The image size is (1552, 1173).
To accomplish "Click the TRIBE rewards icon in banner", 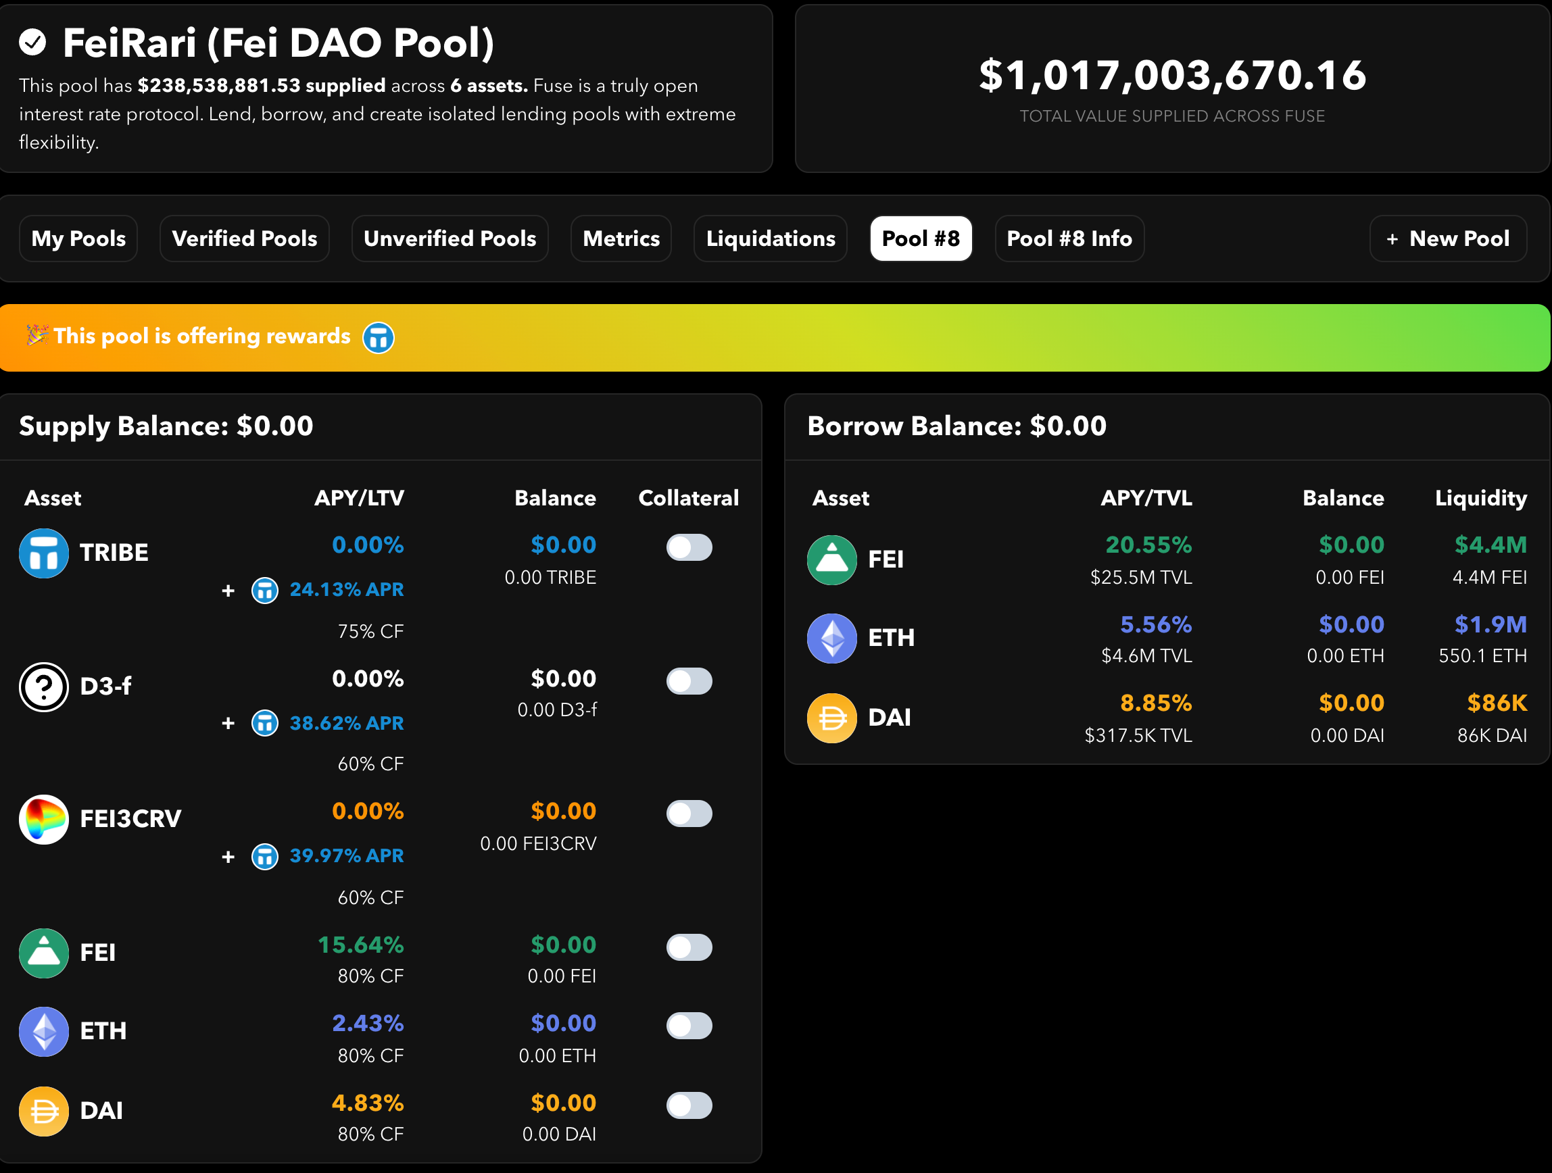I will click(378, 337).
